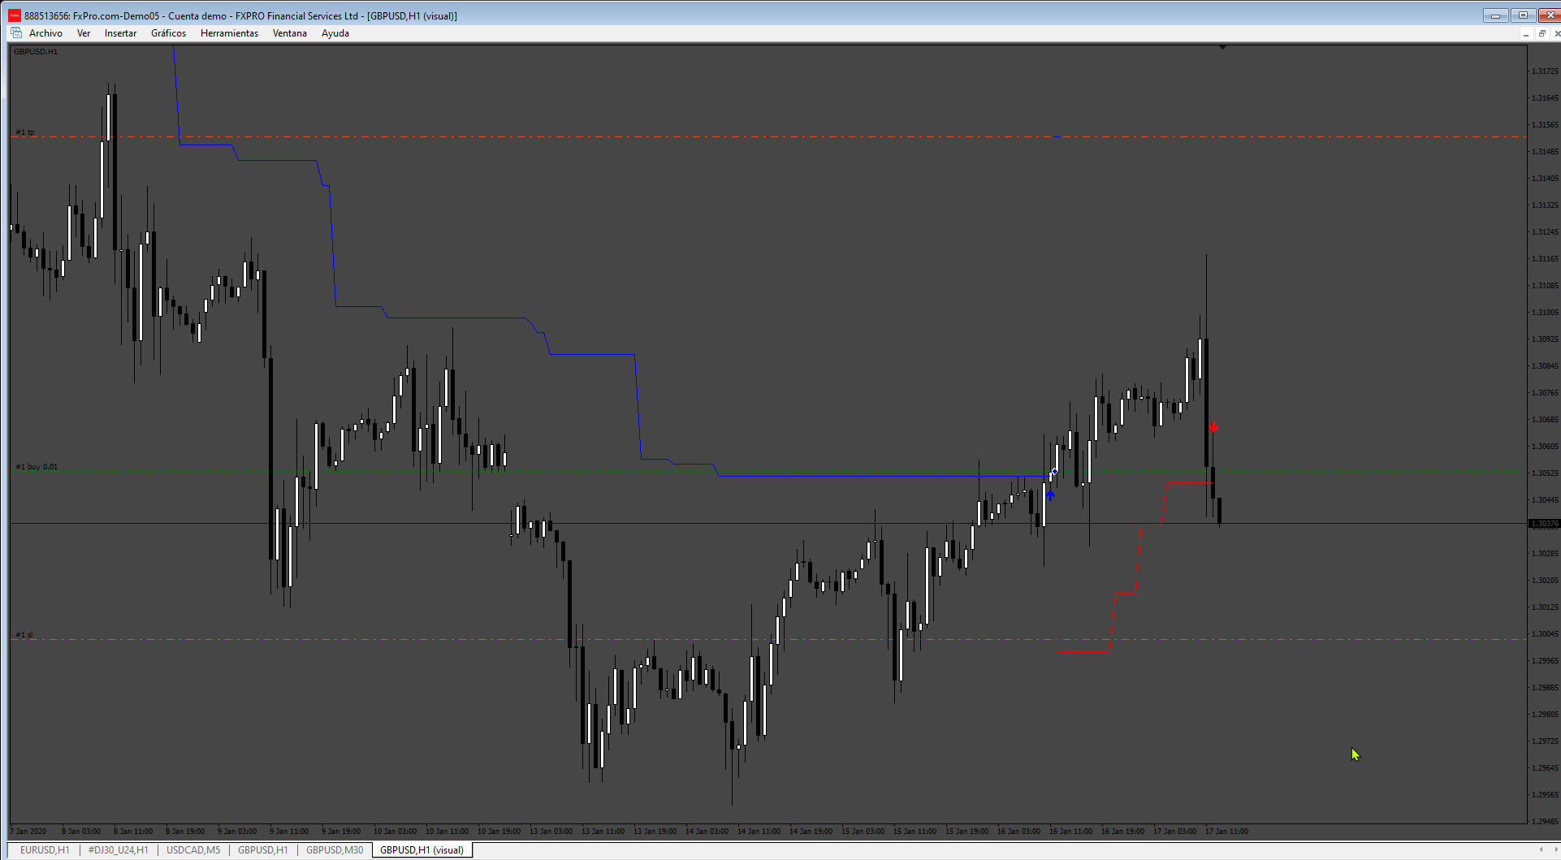1561x860 pixels.
Task: Switch to the EURUSD,H1 chart tab
Action: click(45, 850)
